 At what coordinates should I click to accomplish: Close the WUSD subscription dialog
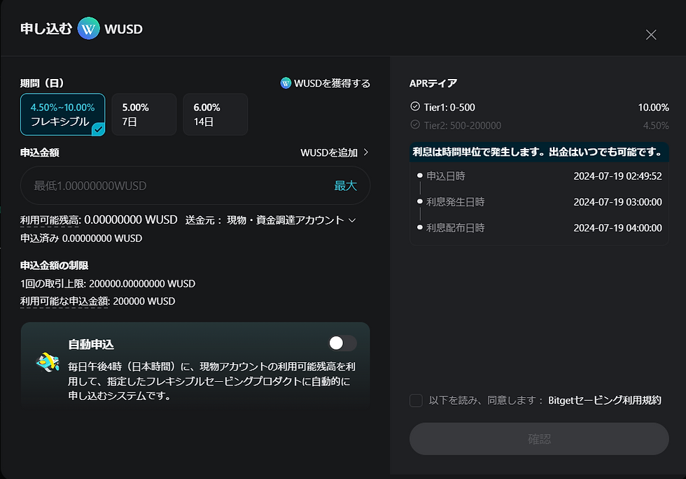(x=651, y=35)
